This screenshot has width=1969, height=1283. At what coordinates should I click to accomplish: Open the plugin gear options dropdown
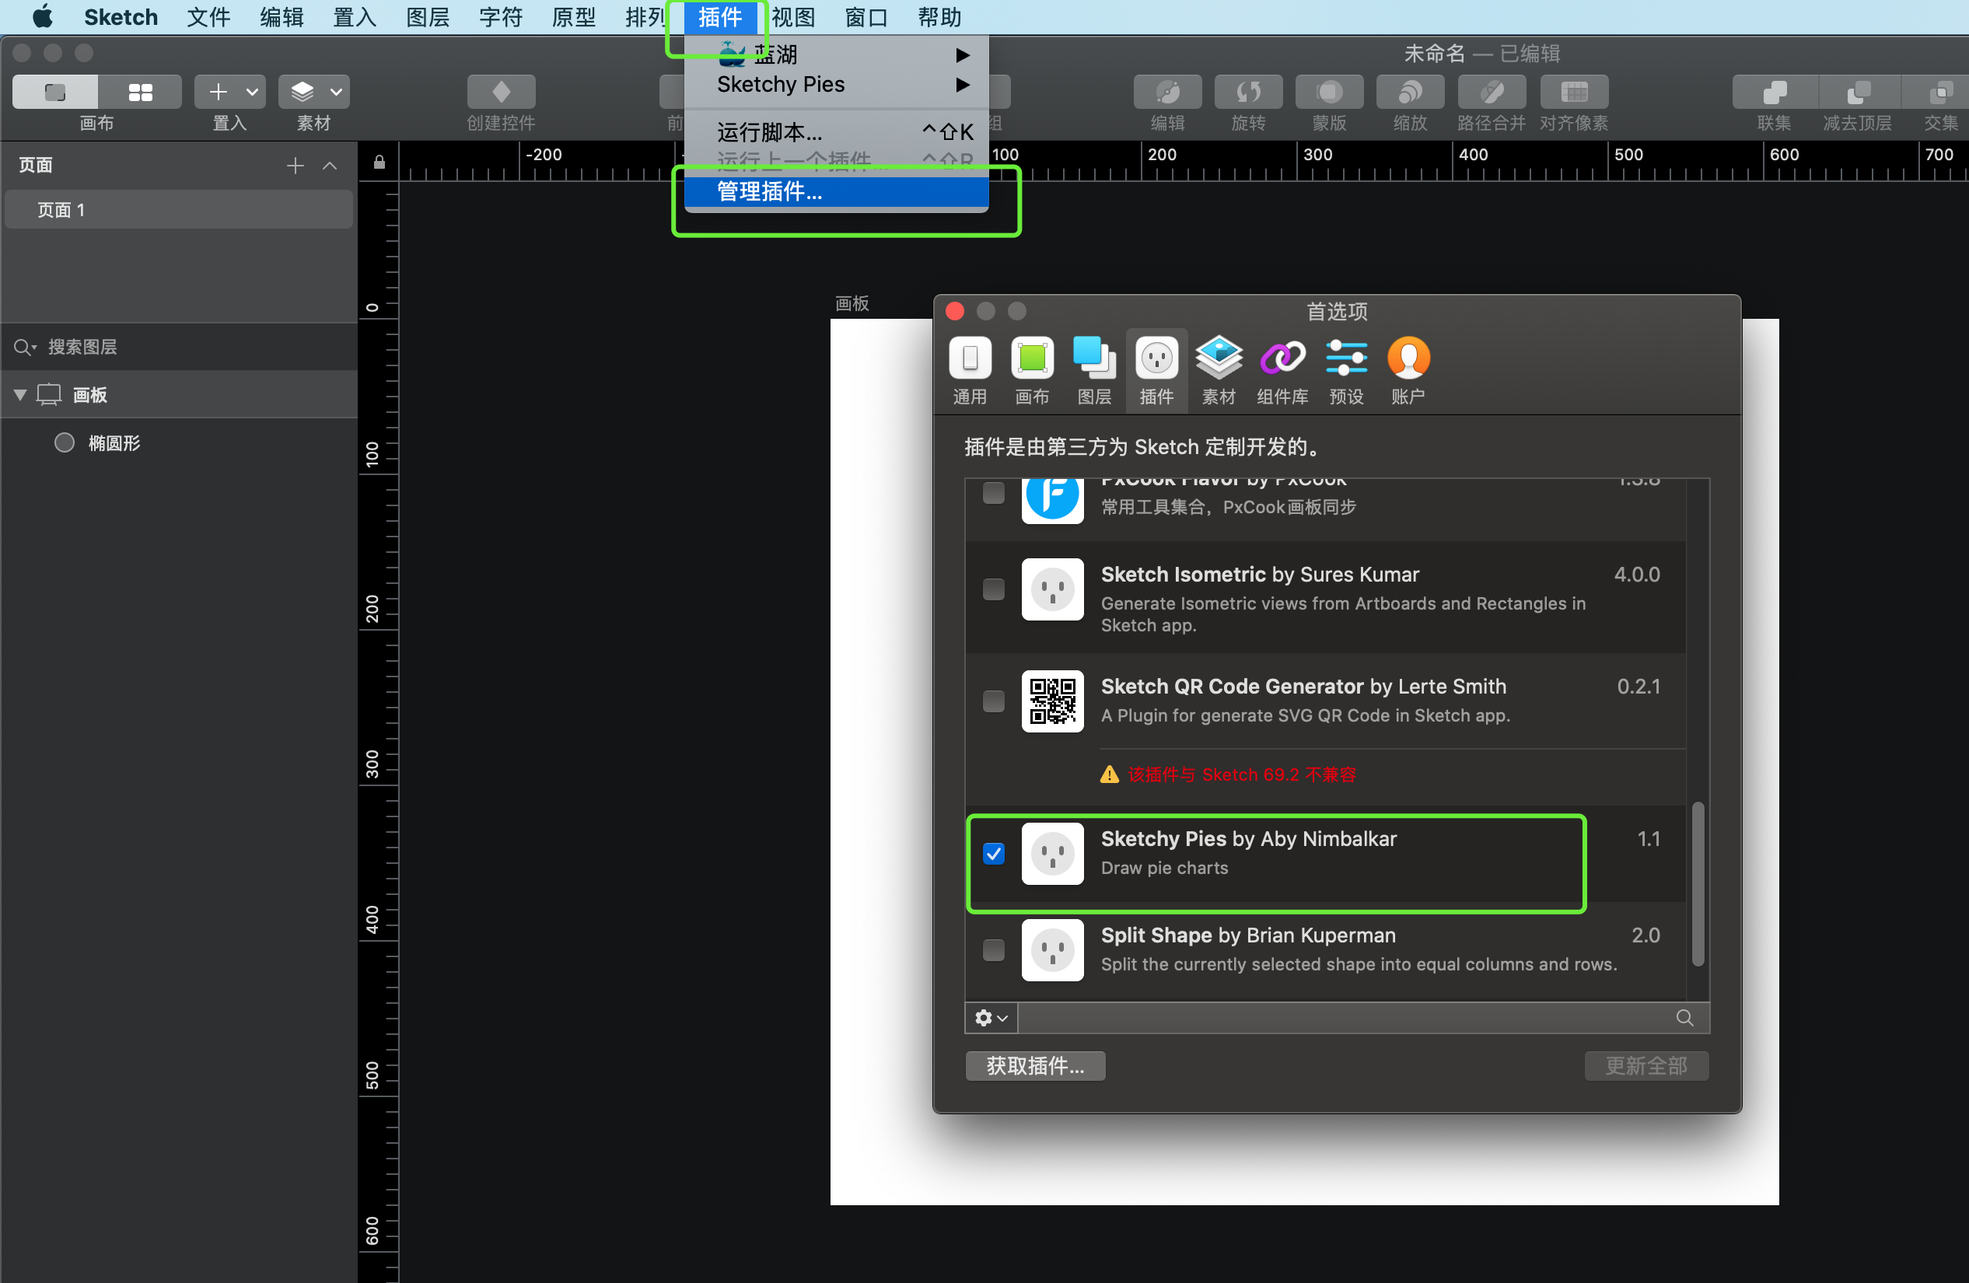991,1018
